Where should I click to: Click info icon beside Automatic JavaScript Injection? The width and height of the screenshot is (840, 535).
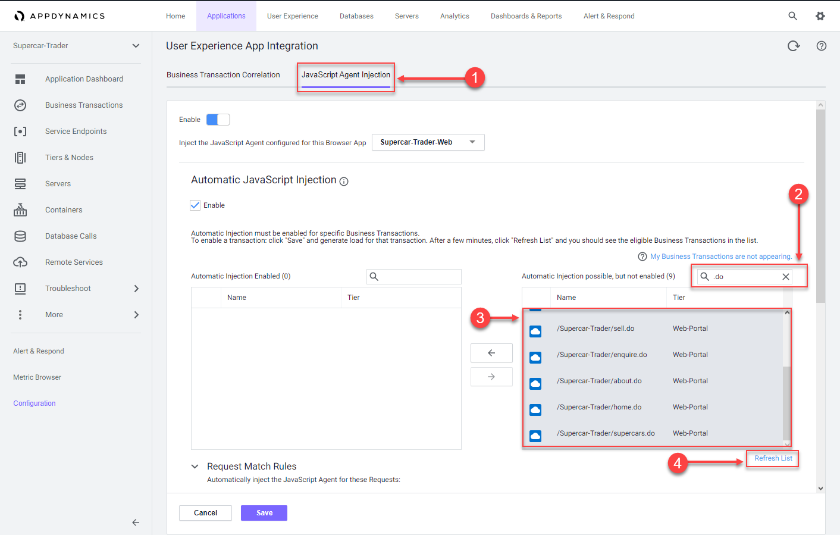click(344, 182)
